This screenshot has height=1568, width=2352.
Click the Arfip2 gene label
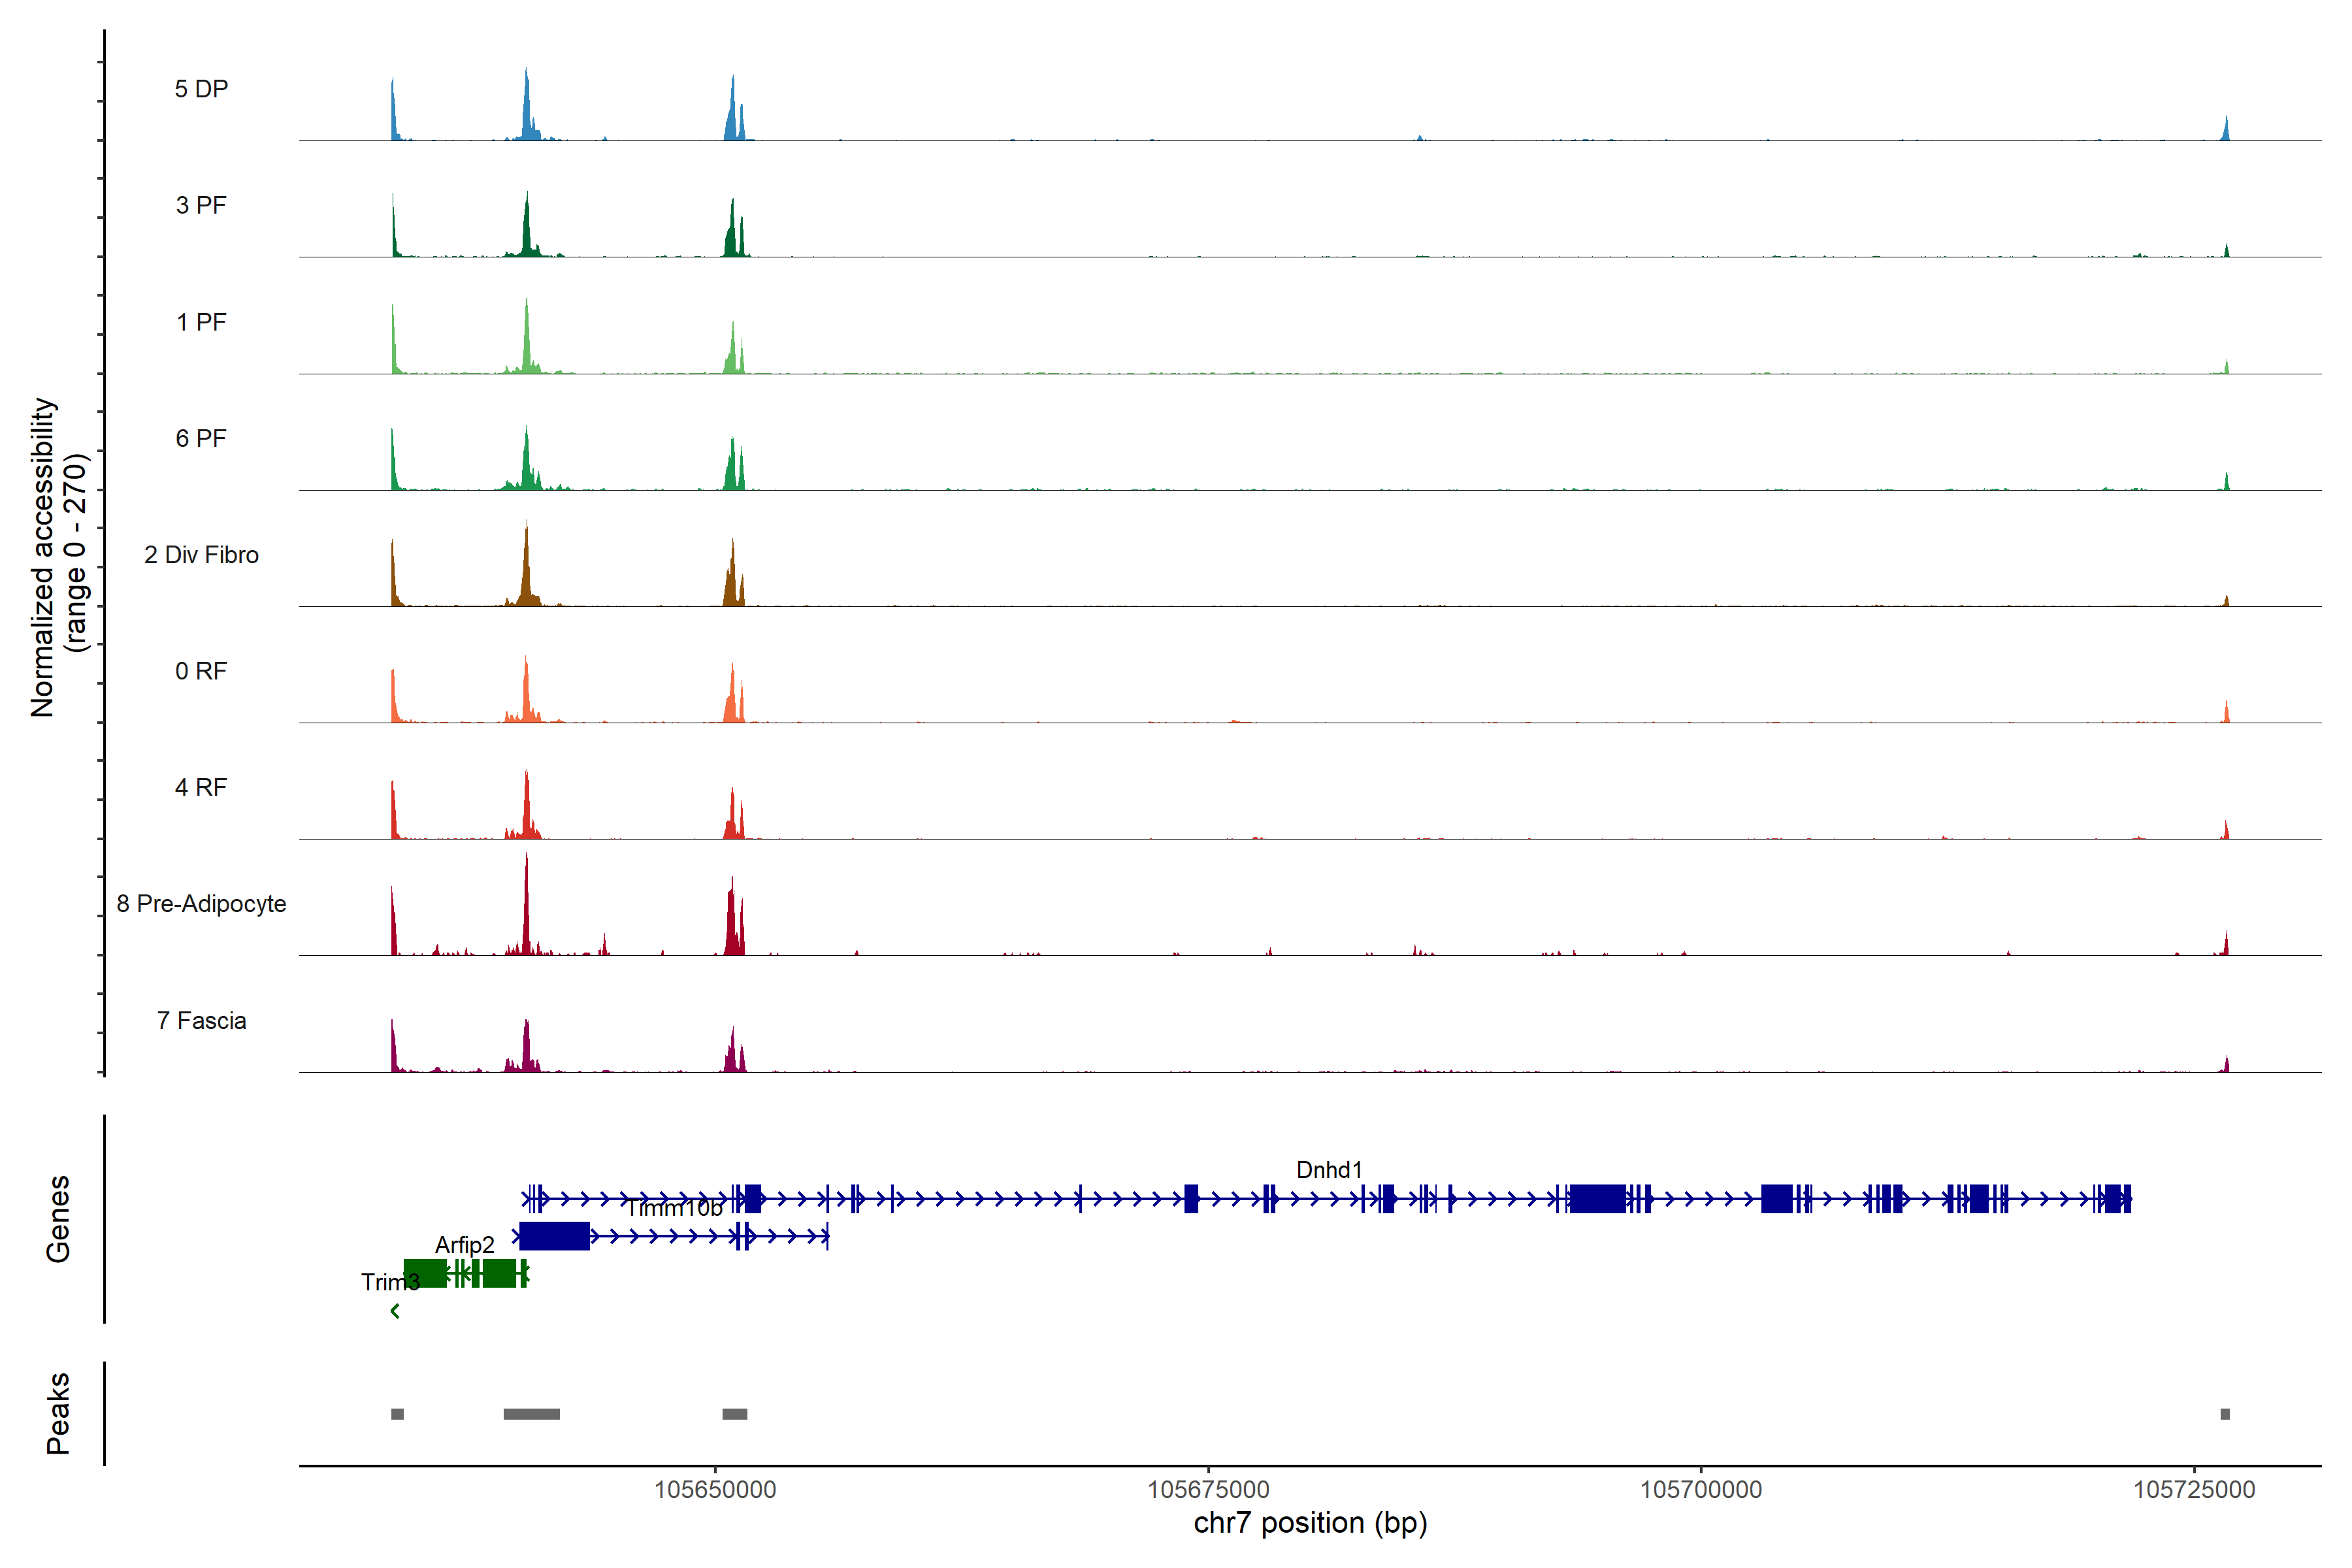click(464, 1245)
